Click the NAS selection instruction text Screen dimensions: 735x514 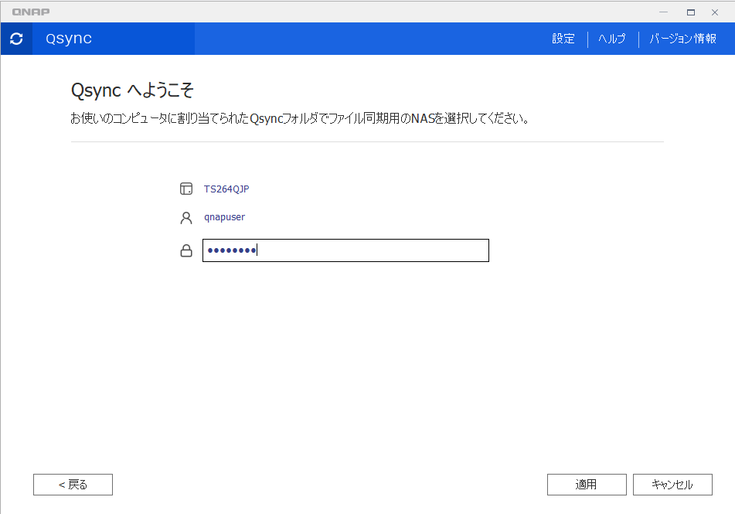300,119
